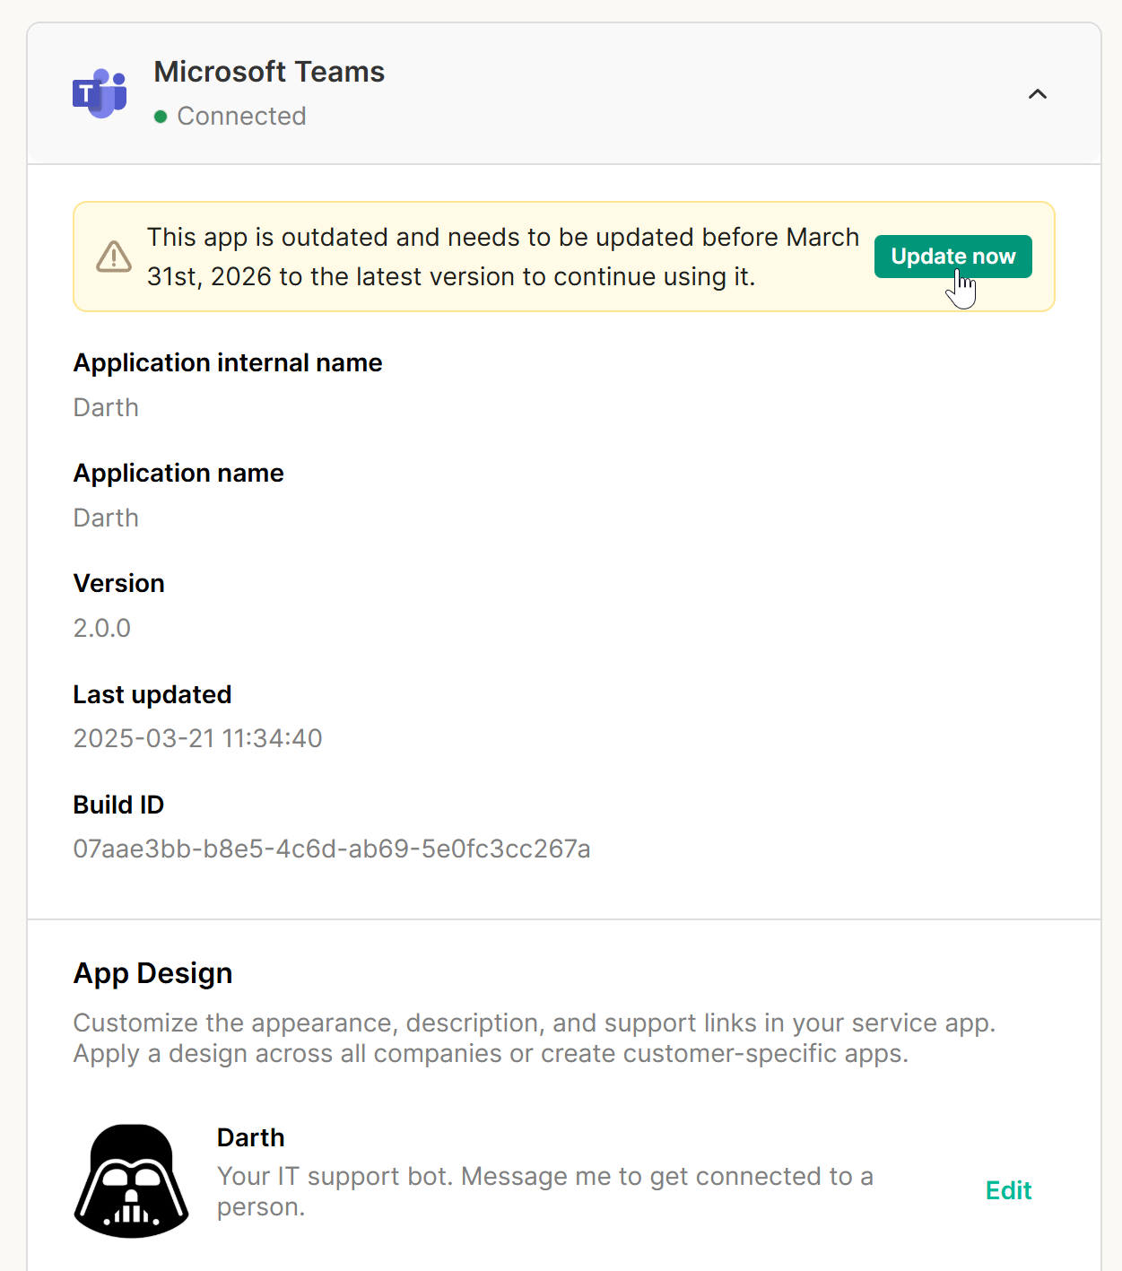Click Darth value under Application name

106,518
